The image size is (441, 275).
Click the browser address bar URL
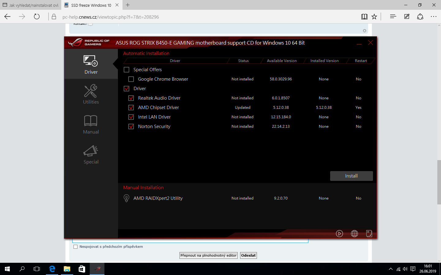tap(111, 17)
